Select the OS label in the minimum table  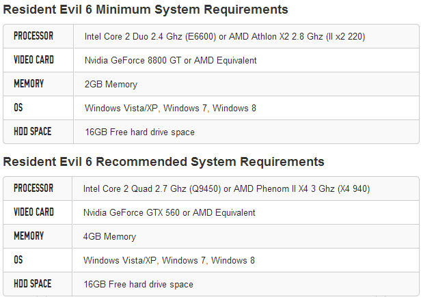click(18, 108)
